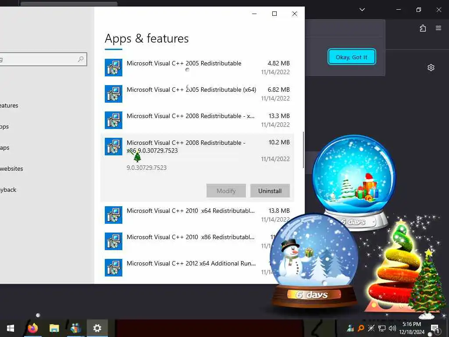The image size is (449, 337).
Task: Click the snowflake tray icon
Action: 371,328
